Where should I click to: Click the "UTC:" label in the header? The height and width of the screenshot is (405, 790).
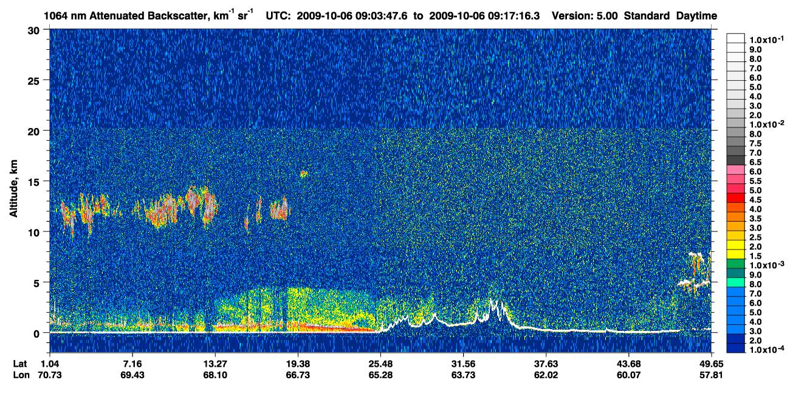(x=278, y=16)
